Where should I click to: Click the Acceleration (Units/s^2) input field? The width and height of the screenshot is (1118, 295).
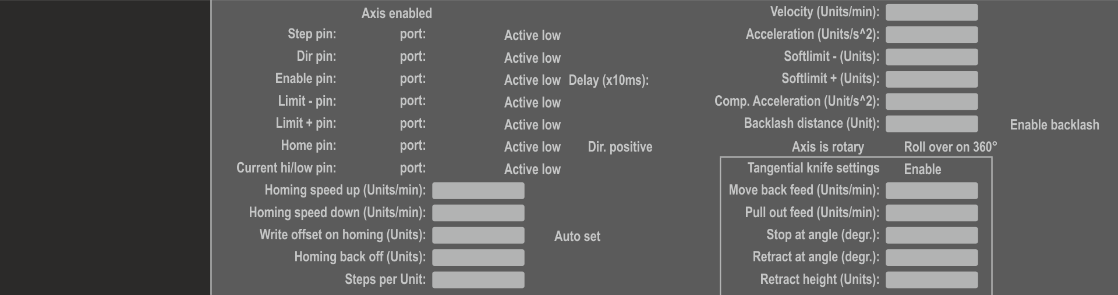(x=931, y=35)
